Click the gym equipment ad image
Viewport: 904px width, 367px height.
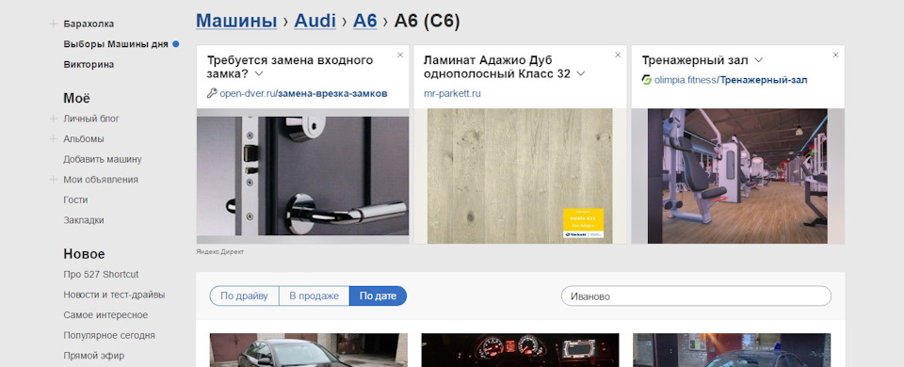[x=738, y=176]
